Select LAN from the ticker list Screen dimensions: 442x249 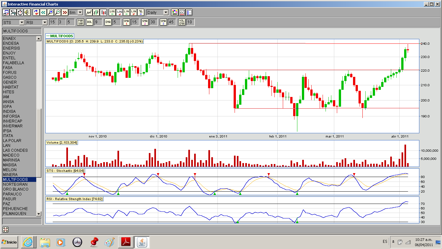tap(6, 145)
